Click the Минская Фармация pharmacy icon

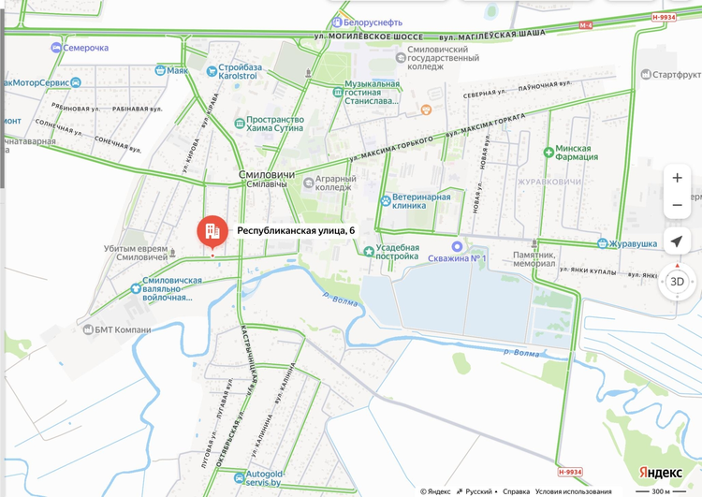(x=548, y=153)
